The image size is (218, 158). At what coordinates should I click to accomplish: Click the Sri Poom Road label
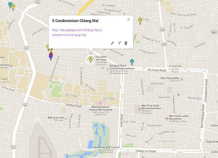157,70
